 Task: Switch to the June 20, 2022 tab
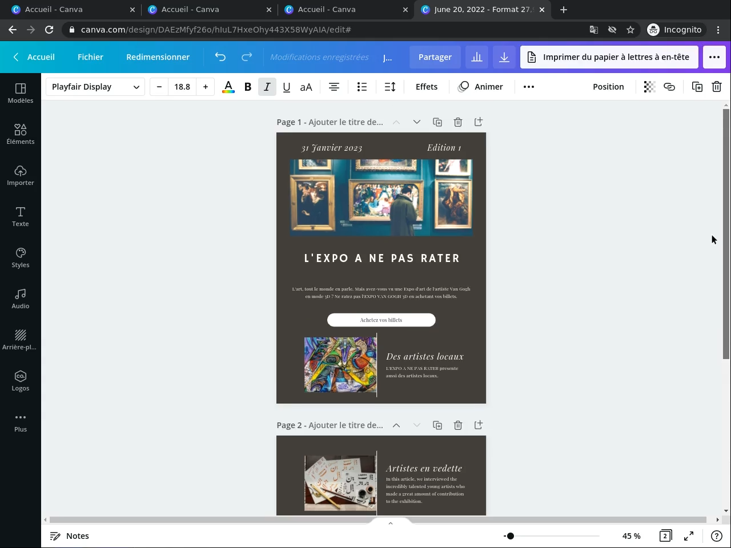coord(483,10)
